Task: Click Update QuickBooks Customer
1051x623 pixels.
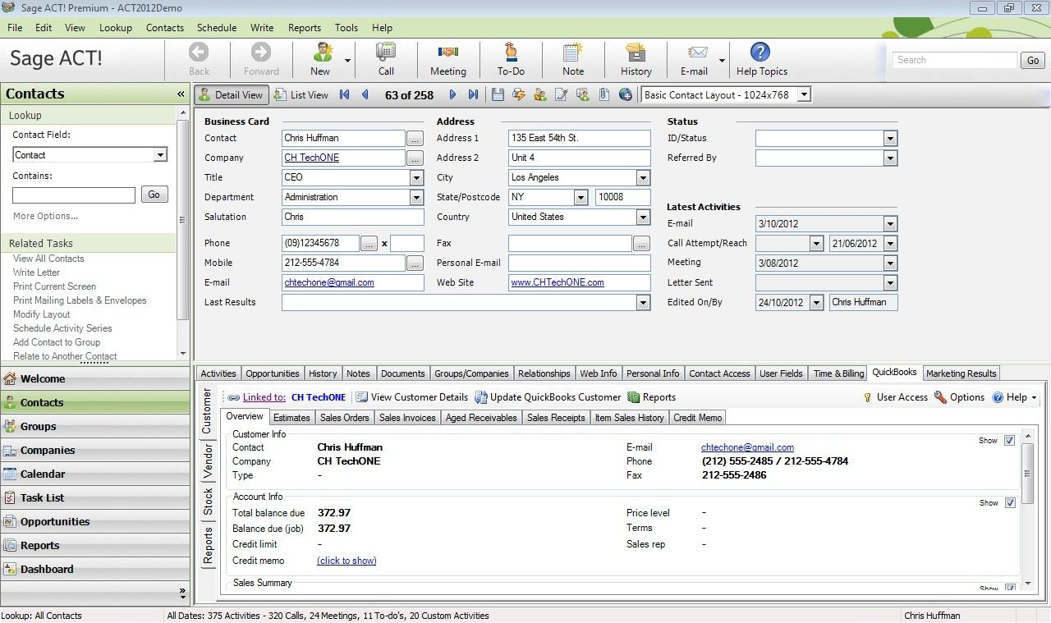Action: pos(548,397)
